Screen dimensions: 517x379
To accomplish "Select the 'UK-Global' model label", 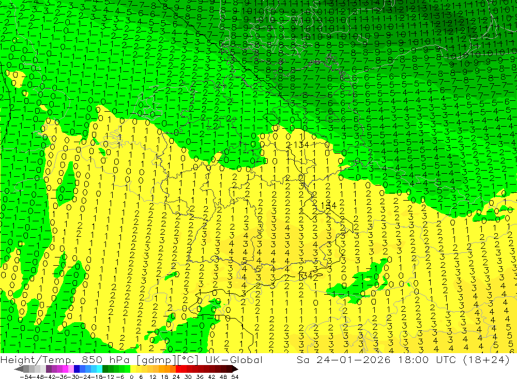I will coord(234,359).
